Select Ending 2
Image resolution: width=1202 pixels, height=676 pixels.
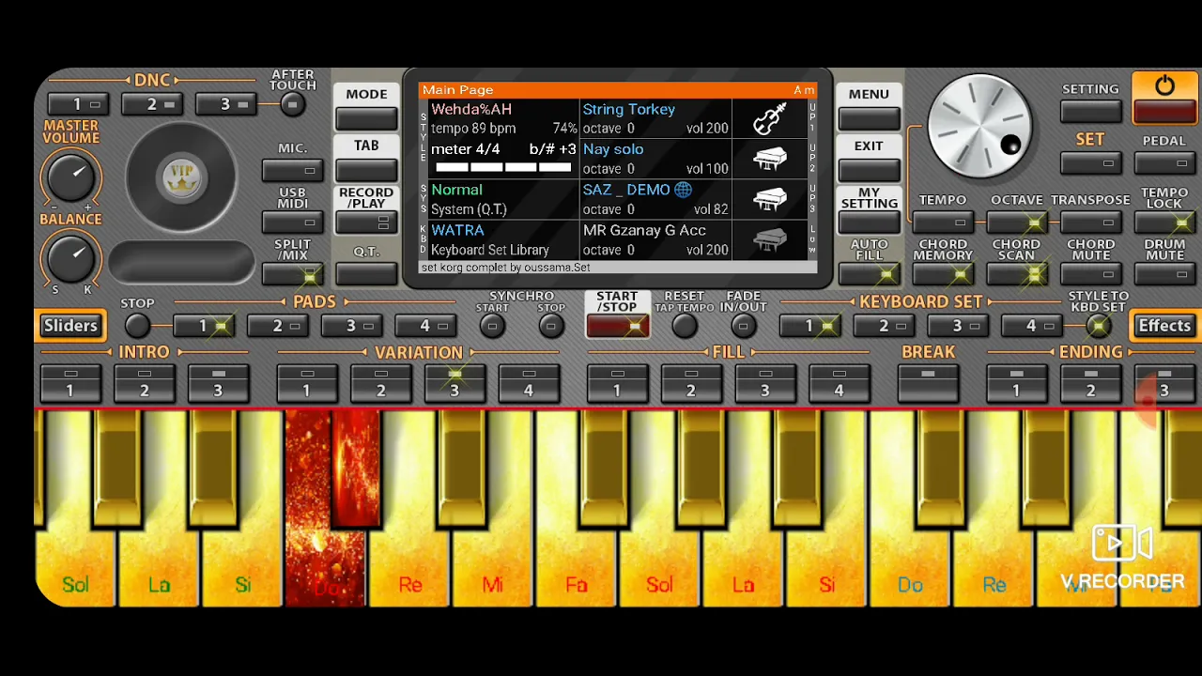click(1090, 383)
